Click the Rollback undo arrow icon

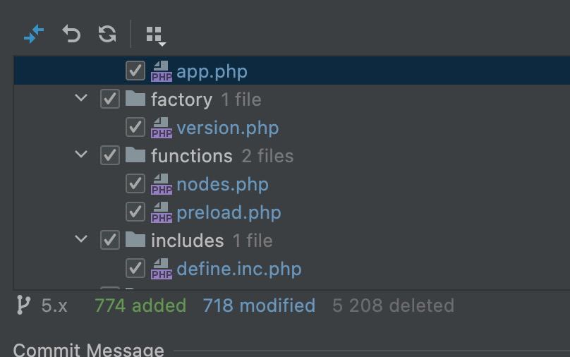point(71,34)
